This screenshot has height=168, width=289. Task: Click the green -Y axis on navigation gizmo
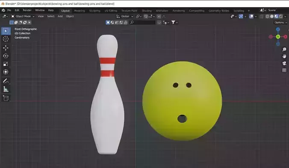278,37
